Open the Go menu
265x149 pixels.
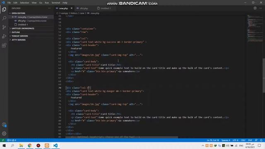(x=41, y=3)
